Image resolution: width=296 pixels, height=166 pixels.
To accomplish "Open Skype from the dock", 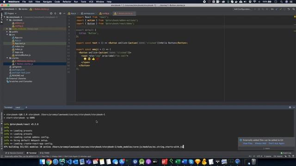I will [x=191, y=162].
